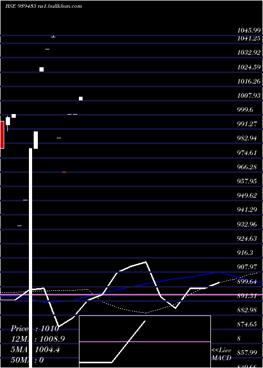Click the 1016.26 price axis label
The height and width of the screenshot is (368, 263).
pos(249,81)
